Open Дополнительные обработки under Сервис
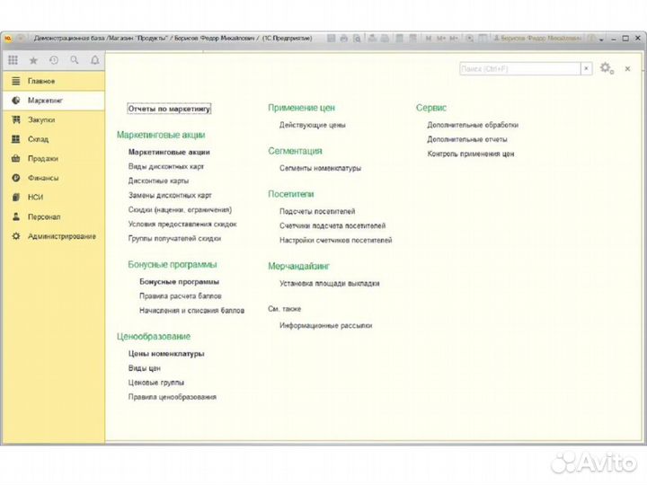 point(473,125)
